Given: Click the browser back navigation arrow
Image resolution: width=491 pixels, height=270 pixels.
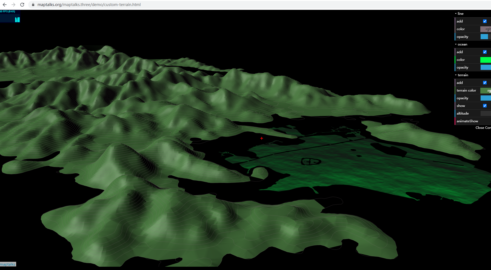Looking at the screenshot, I should point(5,4).
